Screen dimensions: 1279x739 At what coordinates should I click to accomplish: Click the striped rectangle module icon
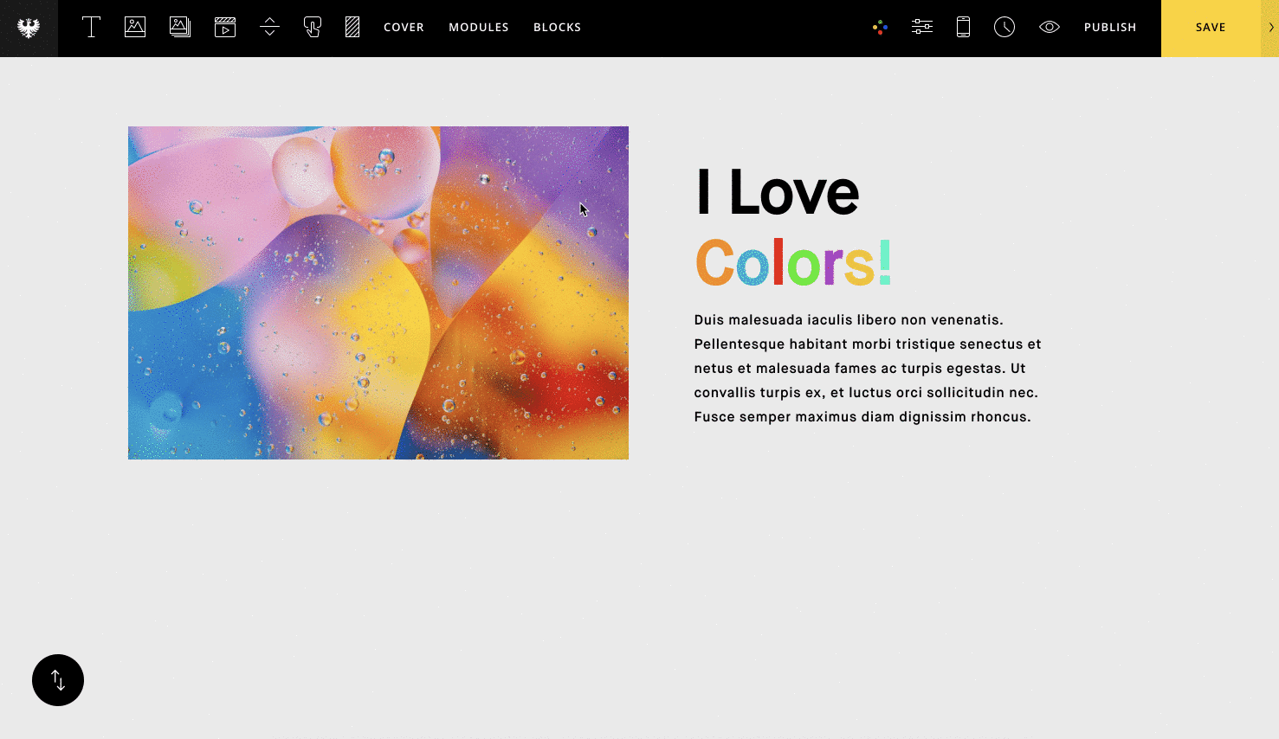point(352,28)
